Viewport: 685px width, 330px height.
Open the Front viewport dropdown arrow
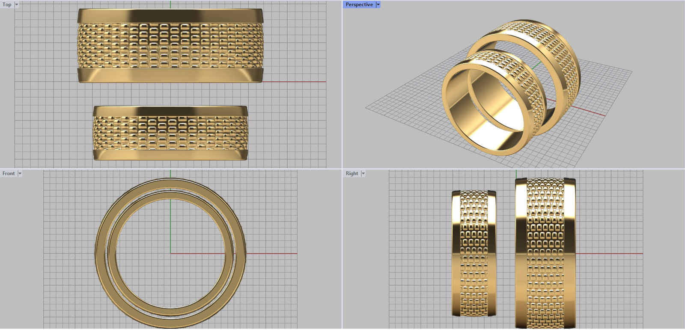pos(20,174)
